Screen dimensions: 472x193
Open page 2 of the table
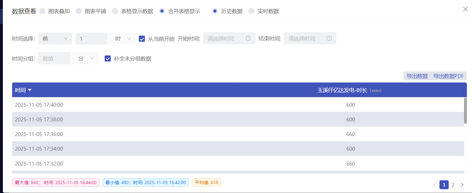coord(453,184)
